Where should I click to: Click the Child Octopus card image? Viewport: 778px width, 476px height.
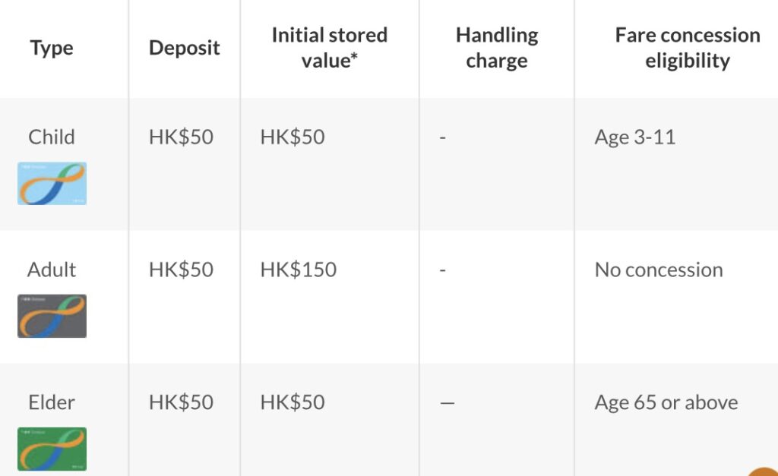pyautogui.click(x=52, y=184)
